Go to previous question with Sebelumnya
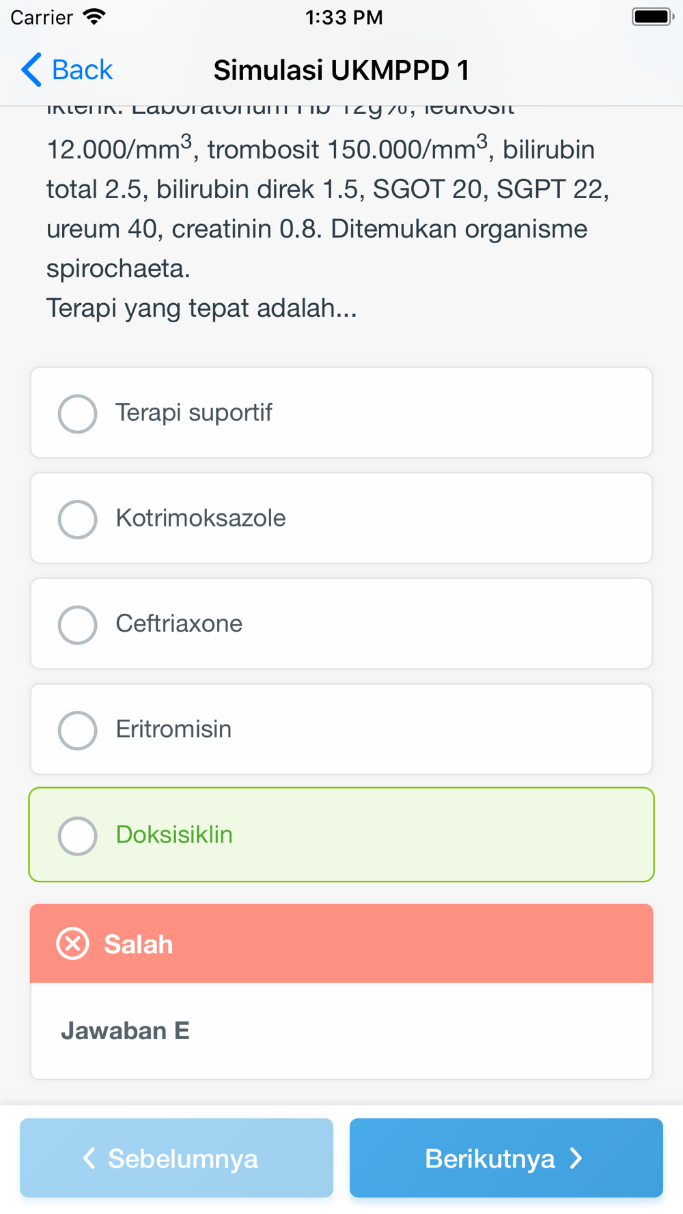The width and height of the screenshot is (683, 1214). (x=176, y=1158)
